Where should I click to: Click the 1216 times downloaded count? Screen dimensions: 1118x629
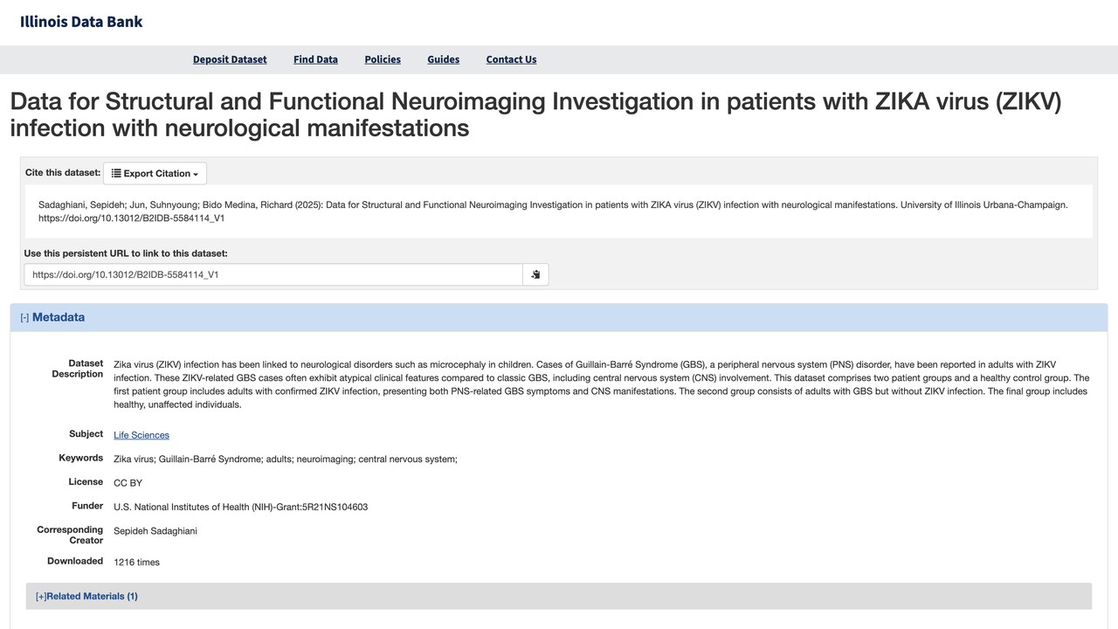(x=136, y=562)
